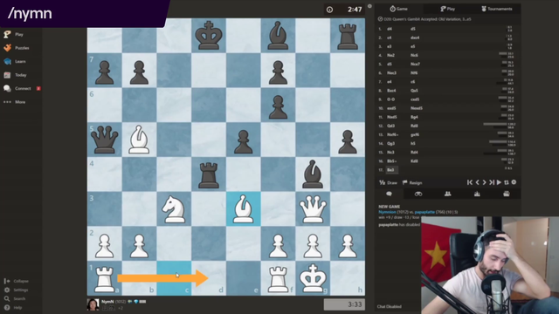Image resolution: width=559 pixels, height=314 pixels.
Task: Click the black queen on a5
Action: (105, 140)
